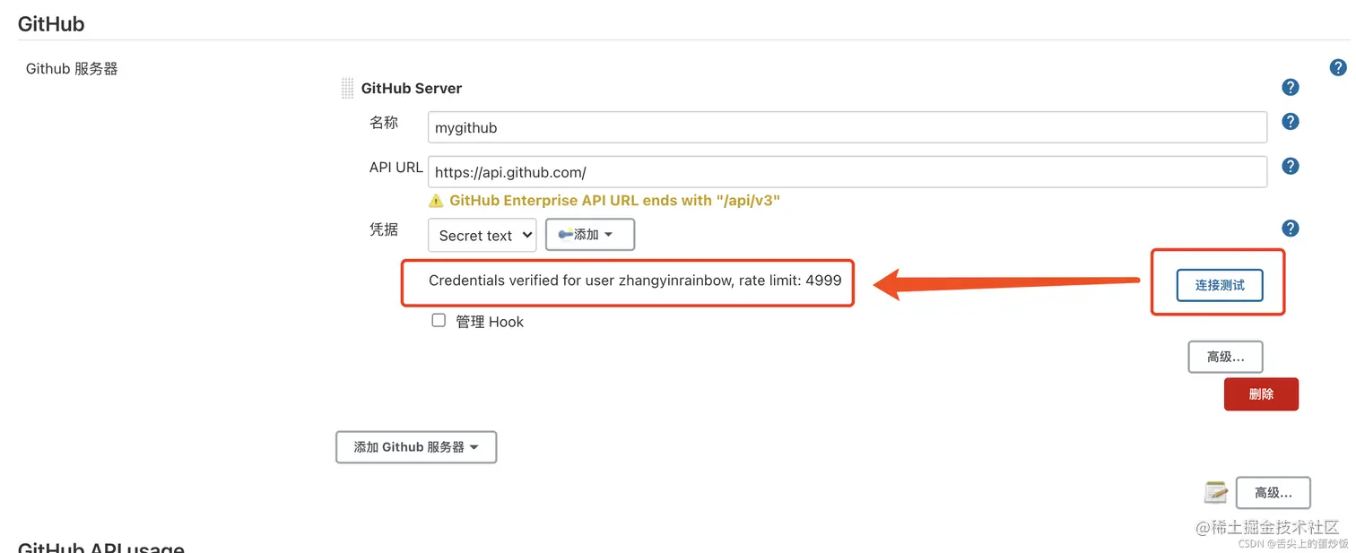Select the GitHub Enterprise API URL warning text

pos(615,201)
